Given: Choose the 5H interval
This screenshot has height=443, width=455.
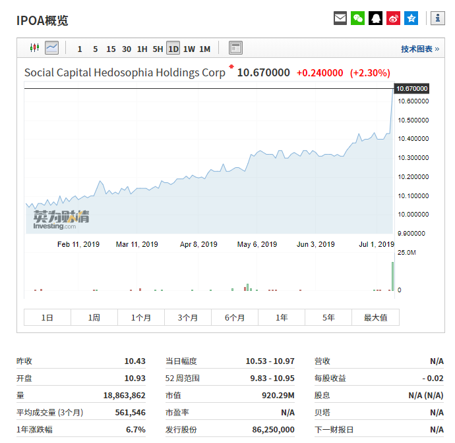Looking at the screenshot, I should tap(158, 49).
